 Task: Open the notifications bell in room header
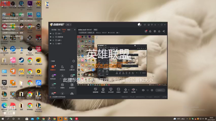tap(159, 31)
